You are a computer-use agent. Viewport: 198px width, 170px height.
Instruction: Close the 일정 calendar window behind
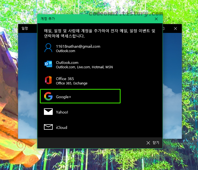pyautogui.click(x=175, y=29)
